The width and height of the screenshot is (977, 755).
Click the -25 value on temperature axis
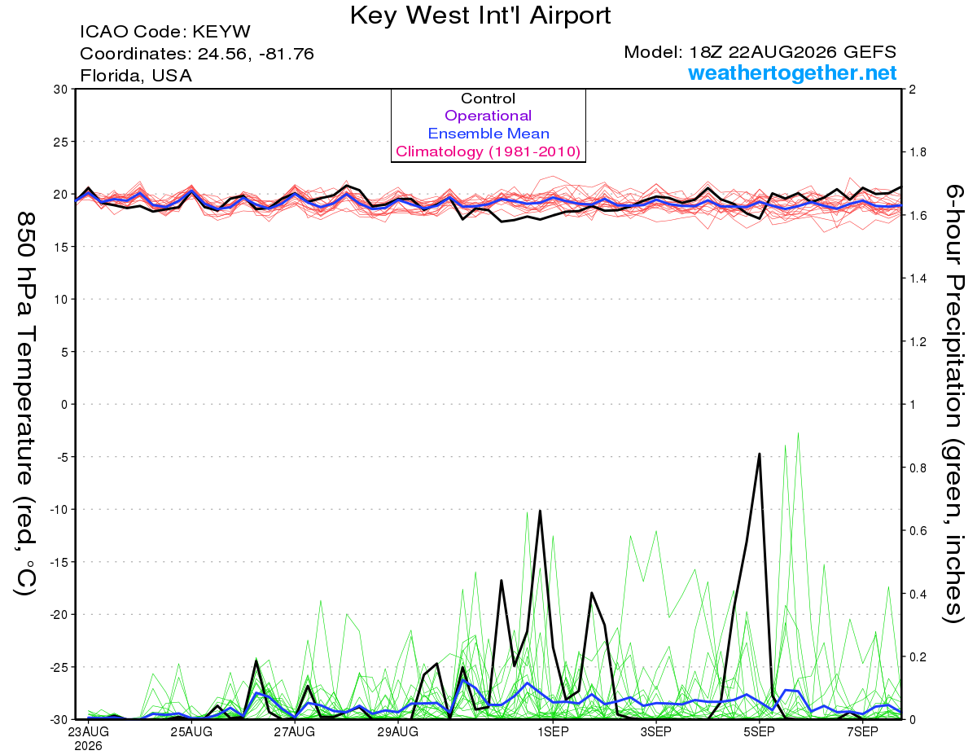pos(59,667)
